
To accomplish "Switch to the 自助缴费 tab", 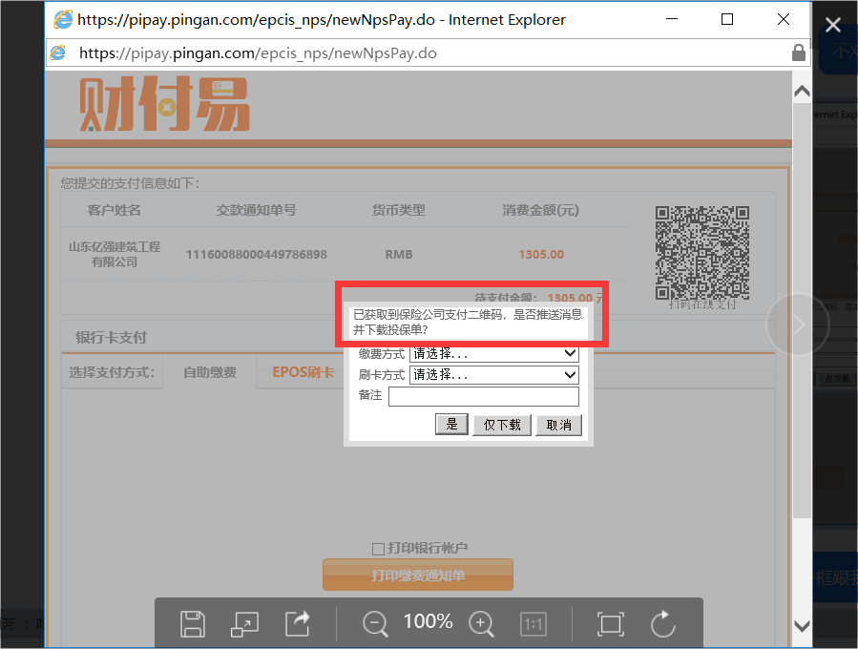I will pyautogui.click(x=210, y=372).
